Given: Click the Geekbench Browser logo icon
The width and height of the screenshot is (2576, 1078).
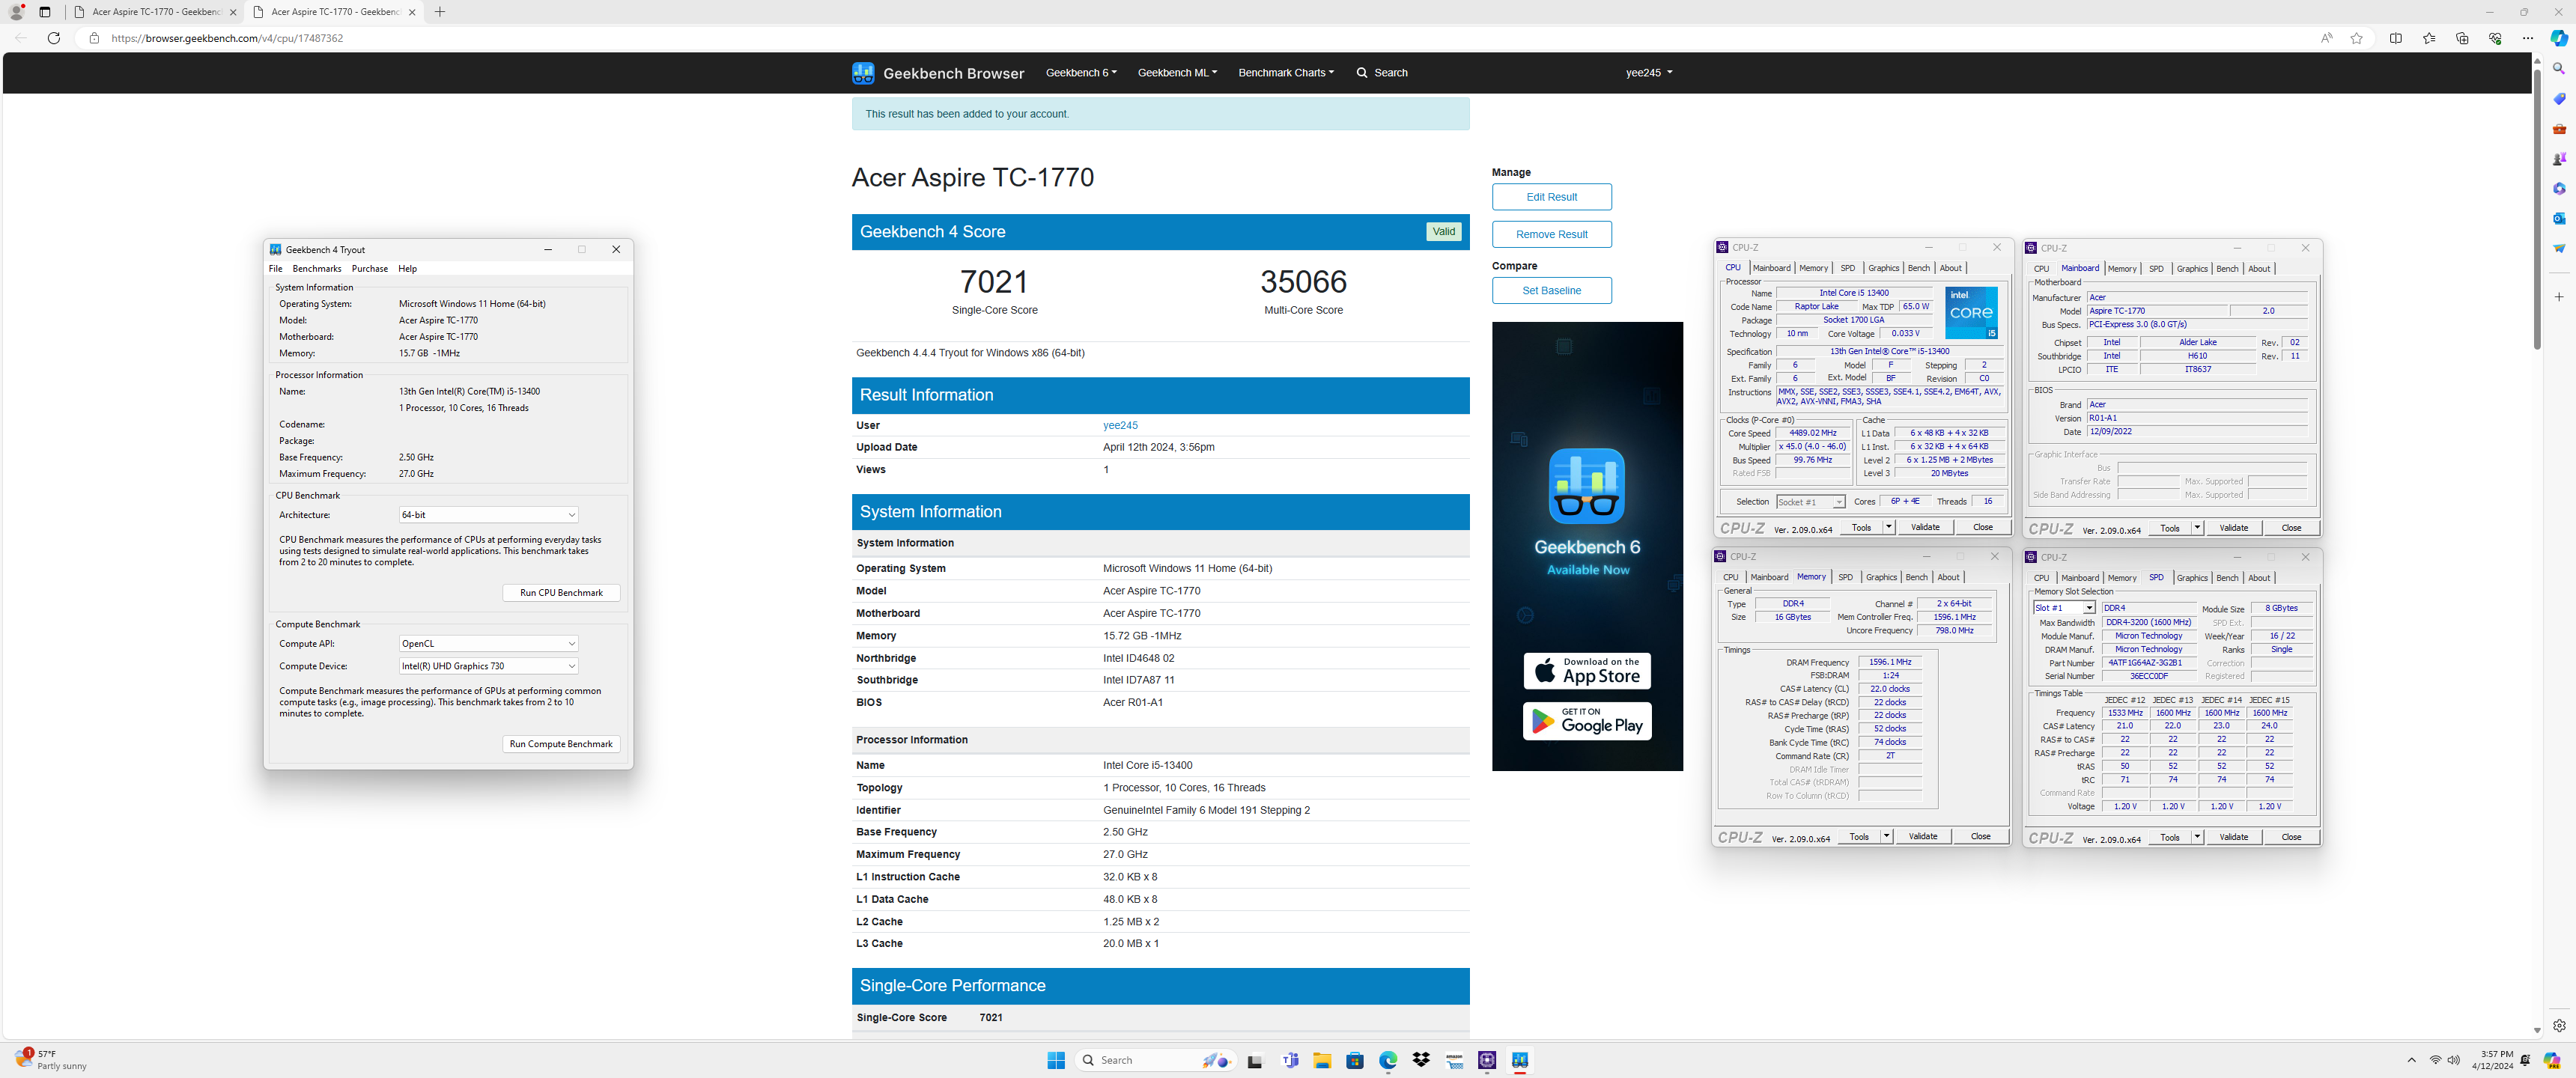Looking at the screenshot, I should (x=863, y=73).
